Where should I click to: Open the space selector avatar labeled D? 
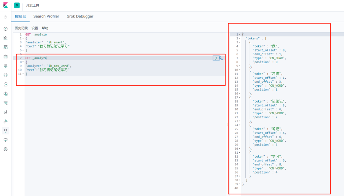pos(17,5)
